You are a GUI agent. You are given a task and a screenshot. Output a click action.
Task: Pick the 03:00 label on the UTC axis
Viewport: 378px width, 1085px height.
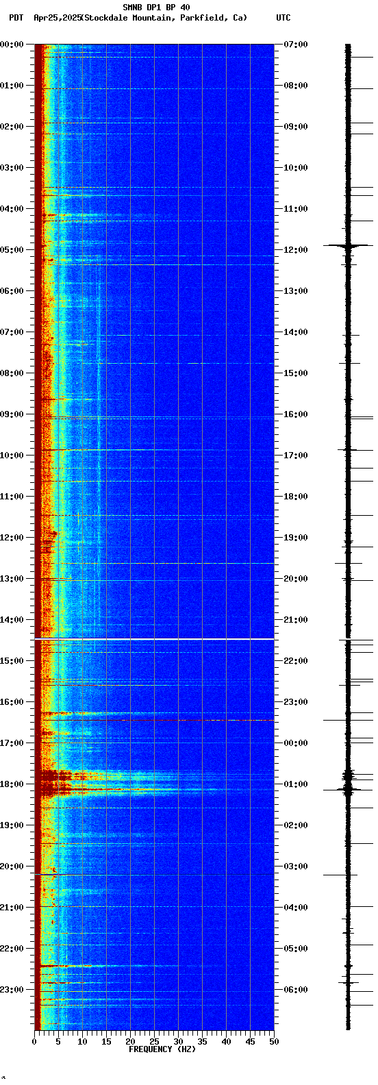(296, 866)
